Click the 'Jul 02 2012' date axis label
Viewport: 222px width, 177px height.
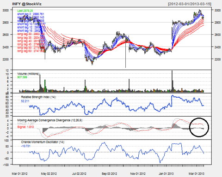tap(79, 174)
